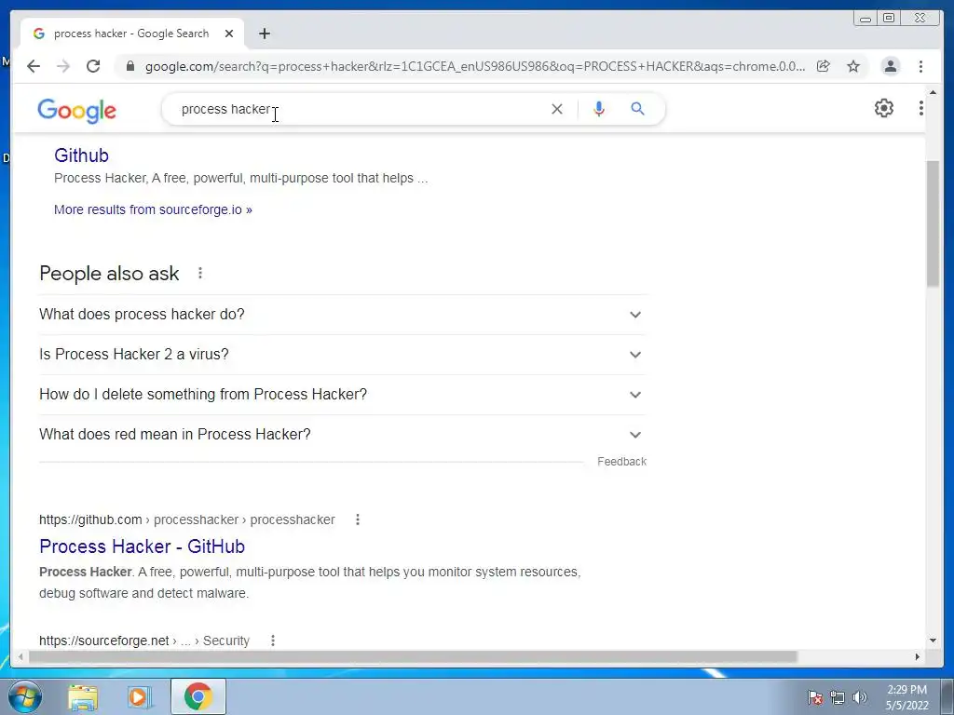Open Action Center flag in tray
The width and height of the screenshot is (954, 715).
[x=815, y=697]
